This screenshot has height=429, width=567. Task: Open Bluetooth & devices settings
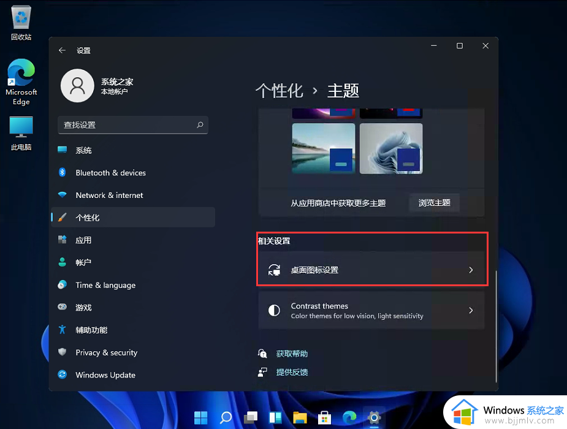(x=133, y=173)
